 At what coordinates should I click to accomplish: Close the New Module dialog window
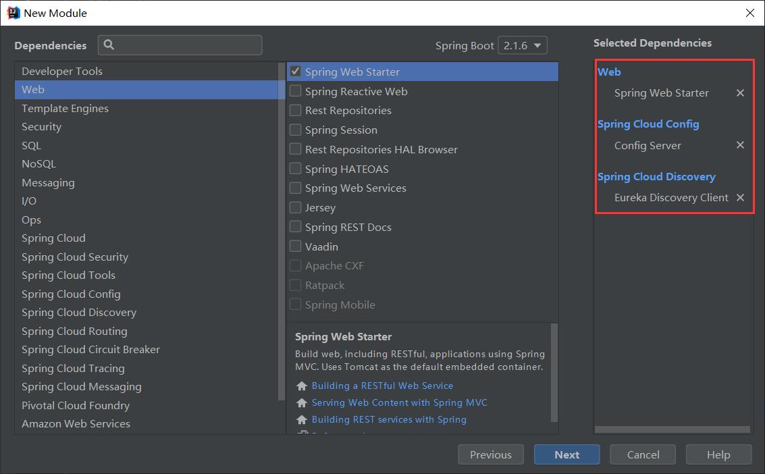coord(750,13)
